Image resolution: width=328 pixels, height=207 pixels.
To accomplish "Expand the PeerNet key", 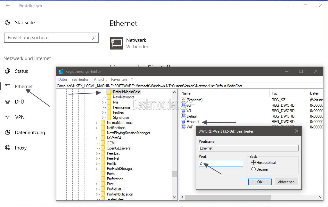I will click(97, 158).
